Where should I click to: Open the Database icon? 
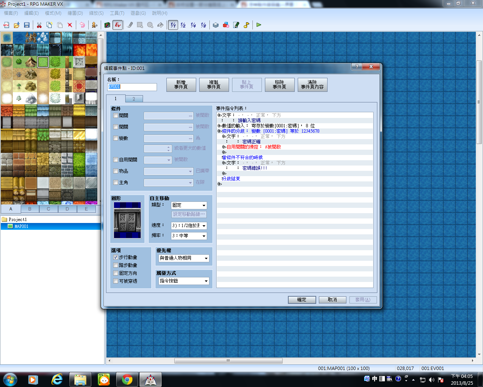tap(216, 25)
